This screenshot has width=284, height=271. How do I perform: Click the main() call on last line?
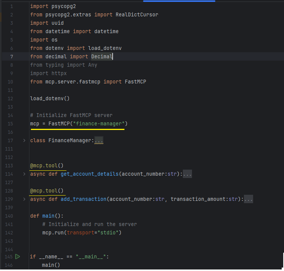pyautogui.click(x=51, y=265)
